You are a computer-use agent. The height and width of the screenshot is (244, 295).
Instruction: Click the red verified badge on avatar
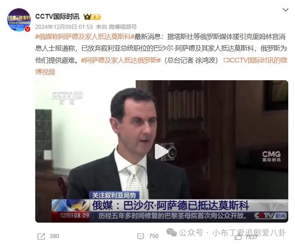tap(28, 29)
